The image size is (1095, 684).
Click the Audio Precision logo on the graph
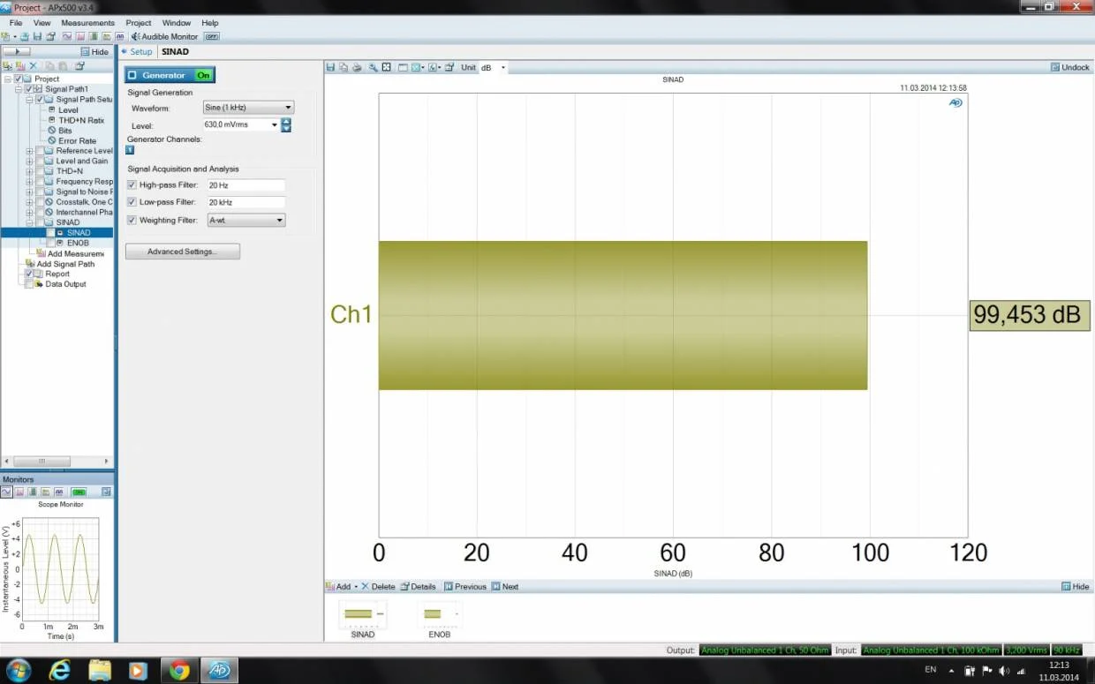(x=955, y=102)
